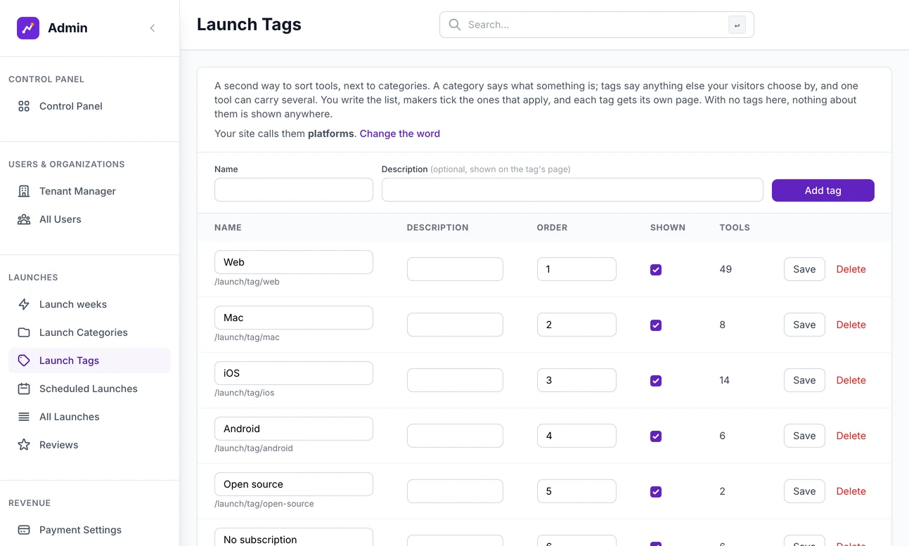Open Payment Settings
The height and width of the screenshot is (546, 909).
(89, 530)
